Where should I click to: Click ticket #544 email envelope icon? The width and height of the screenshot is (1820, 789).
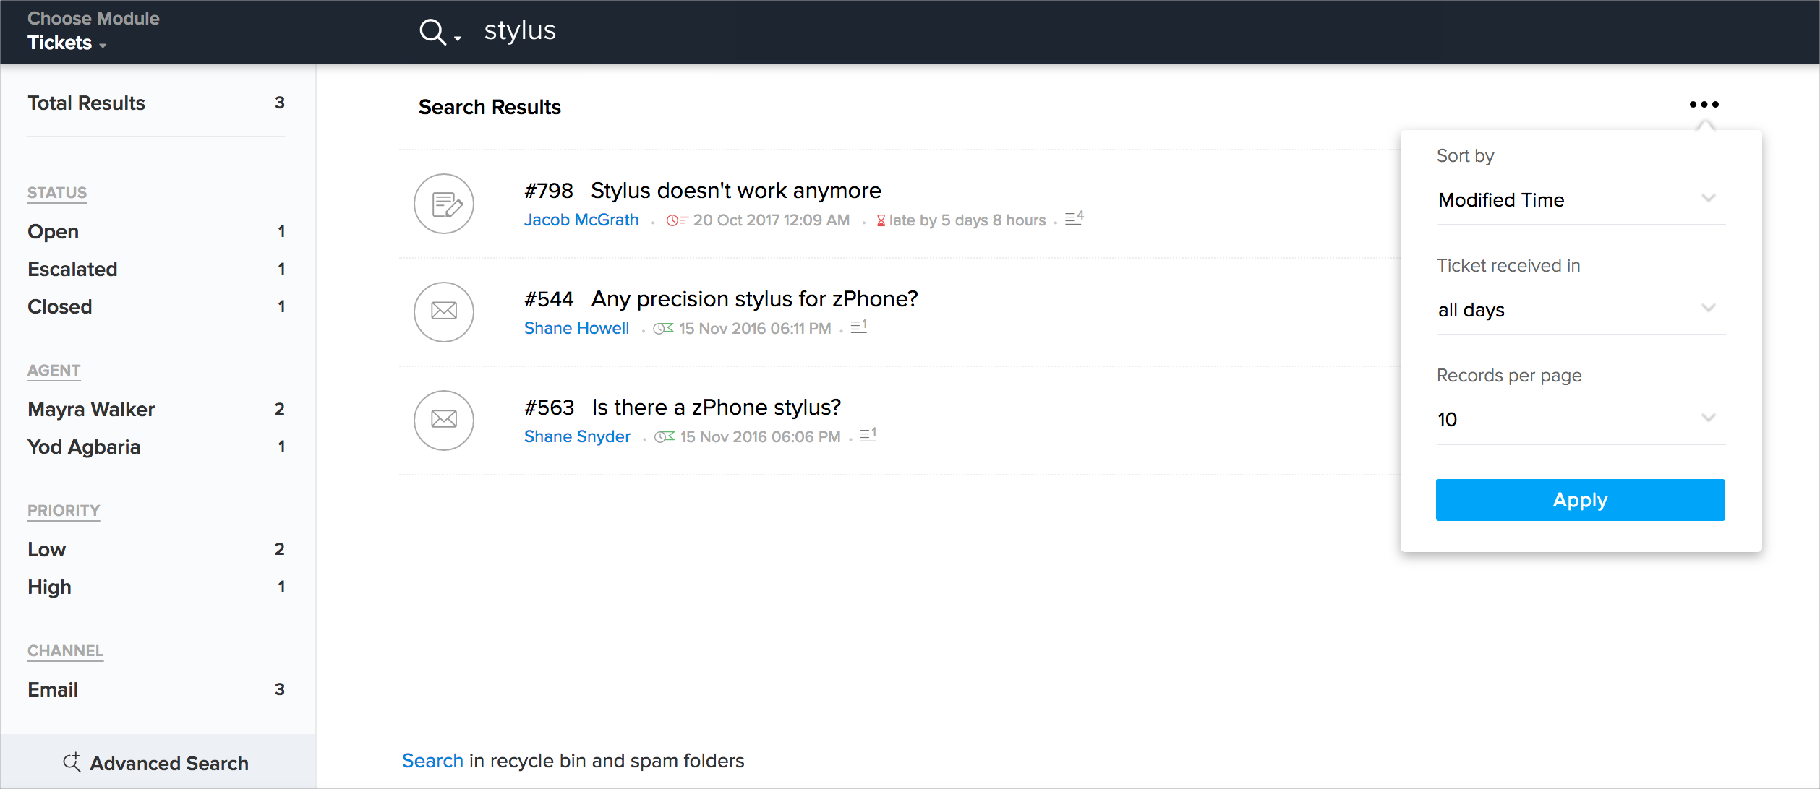pos(444,311)
